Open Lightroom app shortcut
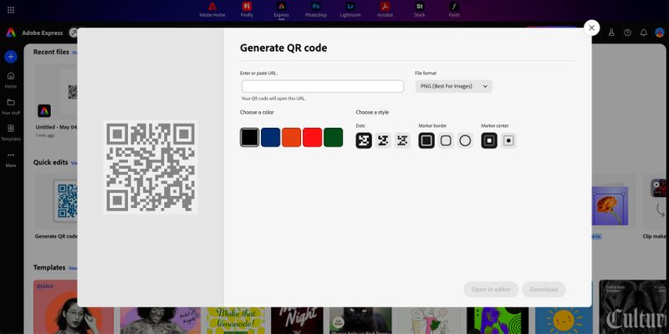 click(x=350, y=10)
